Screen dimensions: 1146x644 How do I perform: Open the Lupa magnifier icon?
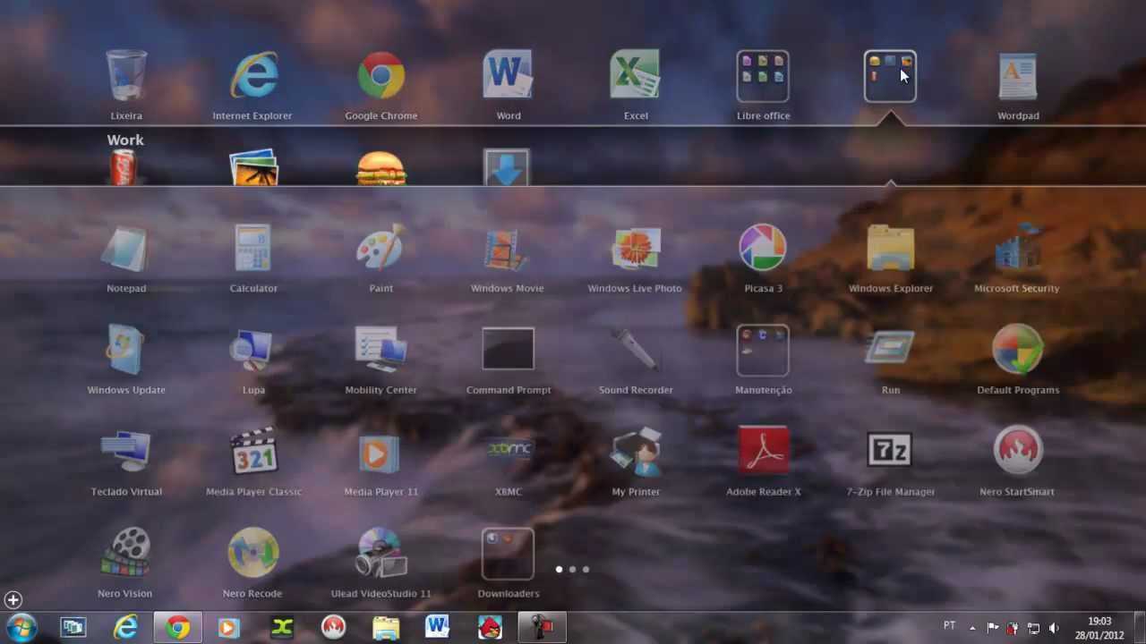pyautogui.click(x=253, y=351)
